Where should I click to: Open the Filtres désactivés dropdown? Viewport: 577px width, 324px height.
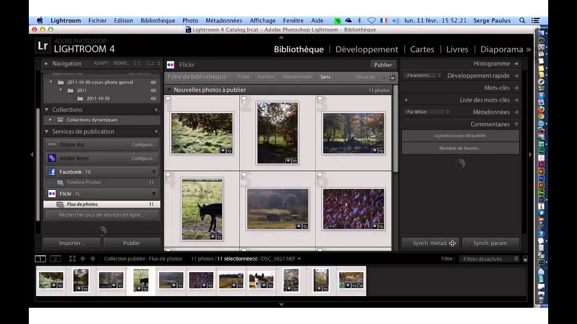pyautogui.click(x=490, y=259)
